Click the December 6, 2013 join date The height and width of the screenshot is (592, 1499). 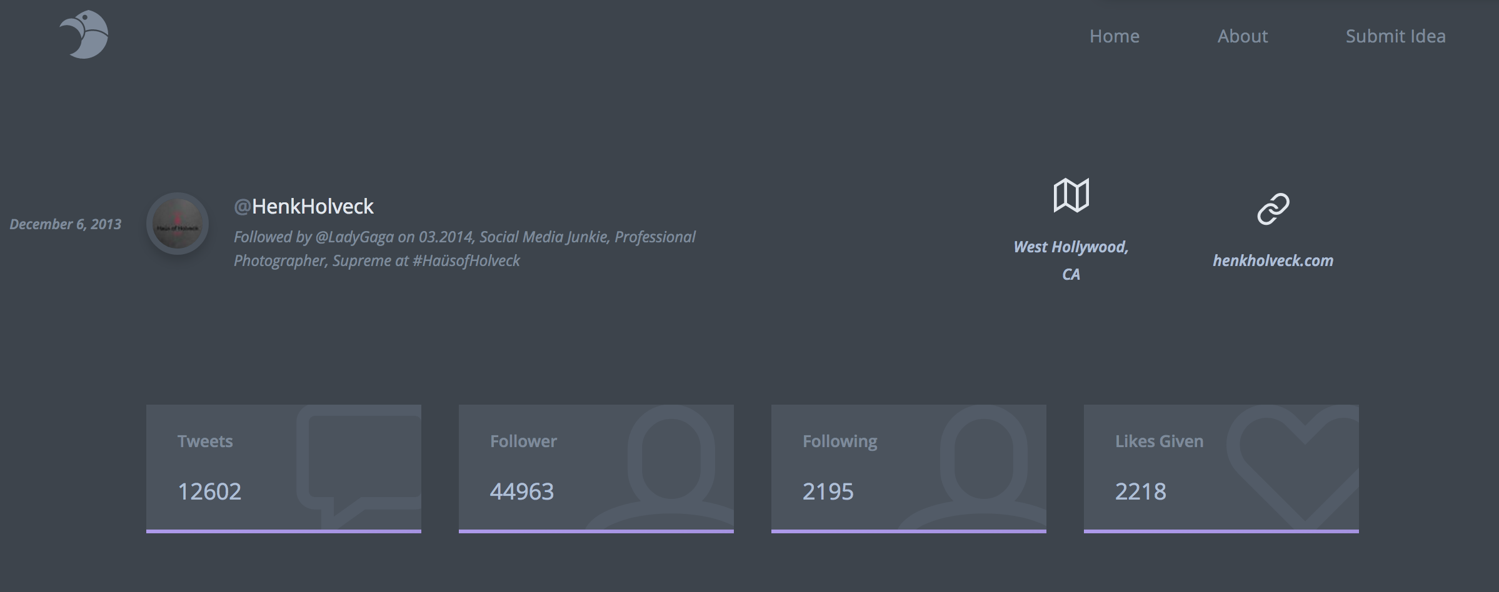(x=66, y=224)
